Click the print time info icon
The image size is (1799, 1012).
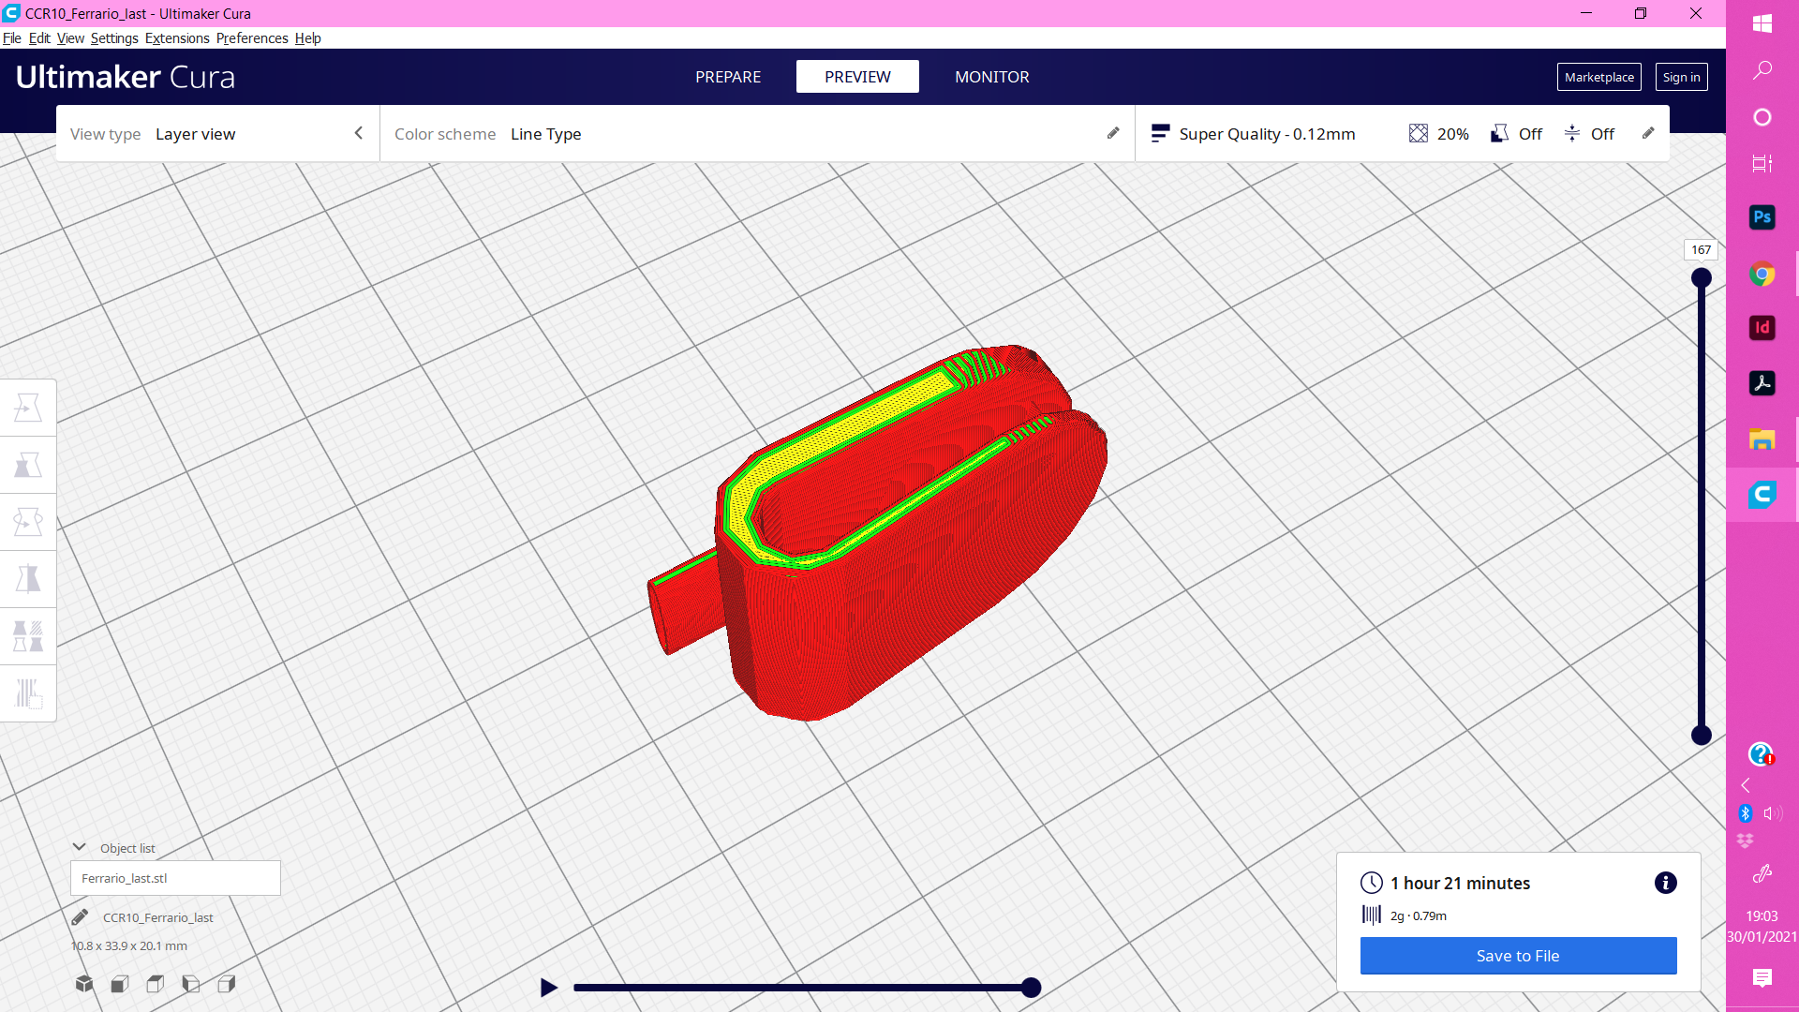coord(1665,883)
